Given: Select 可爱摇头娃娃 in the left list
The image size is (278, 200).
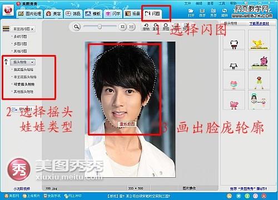Looking at the screenshot, I should coord(24,84).
